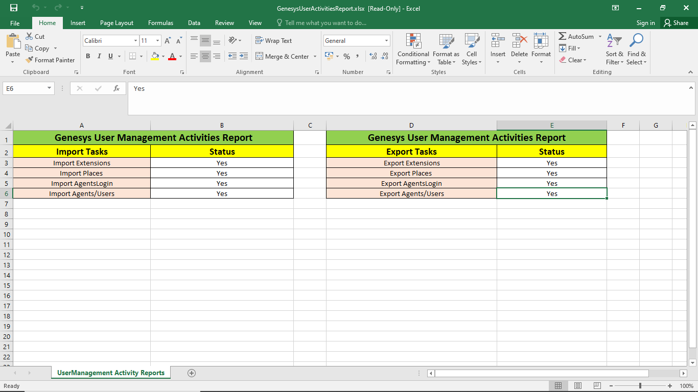Click the Increase Indent icon

[x=244, y=56]
